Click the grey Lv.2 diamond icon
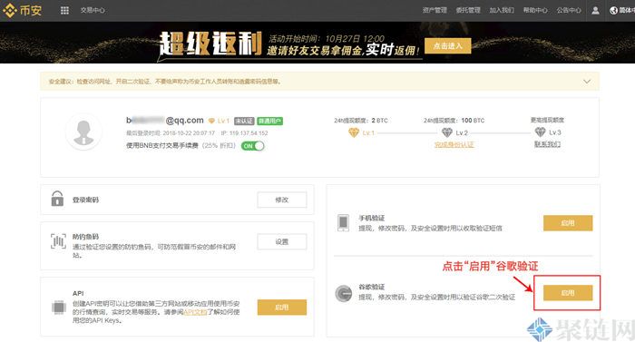The width and height of the screenshot is (635, 342). pyautogui.click(x=446, y=132)
